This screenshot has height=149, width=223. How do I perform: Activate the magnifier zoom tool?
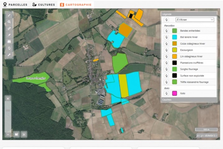pos(9,22)
